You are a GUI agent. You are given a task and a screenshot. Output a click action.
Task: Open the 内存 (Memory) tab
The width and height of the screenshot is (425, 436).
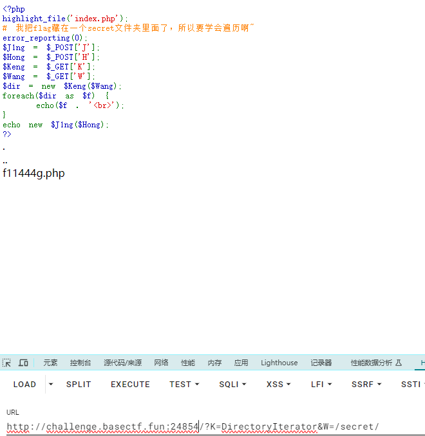click(214, 363)
